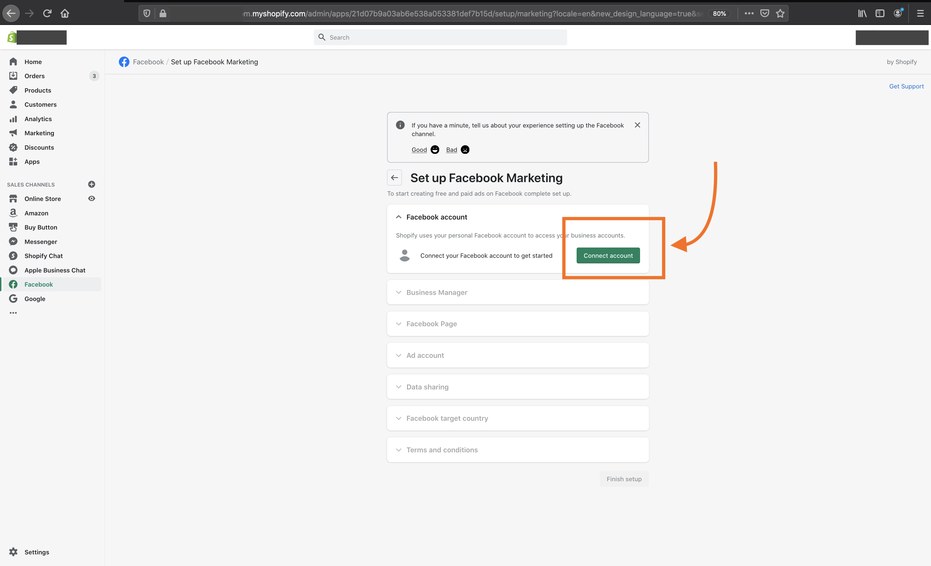The image size is (931, 566).
Task: Toggle the browser sidebar view
Action: click(x=880, y=14)
